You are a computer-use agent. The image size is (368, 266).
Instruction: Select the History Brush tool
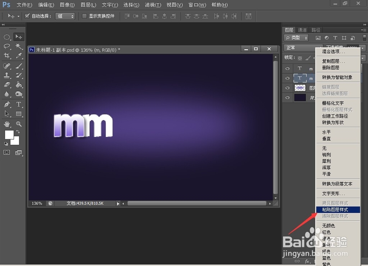[18, 75]
